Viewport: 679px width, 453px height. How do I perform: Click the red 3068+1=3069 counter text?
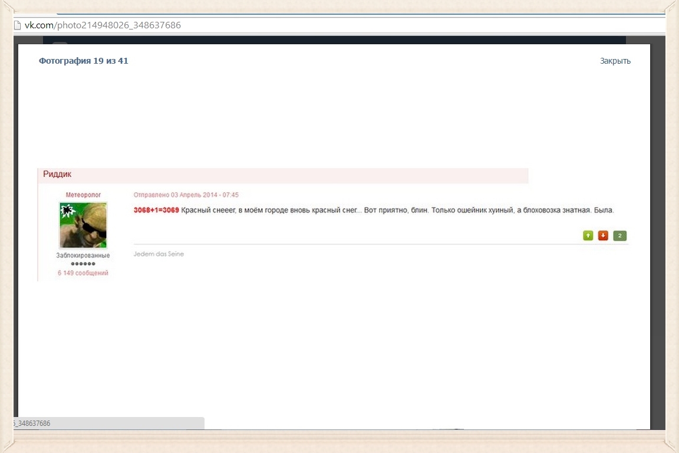click(x=156, y=211)
